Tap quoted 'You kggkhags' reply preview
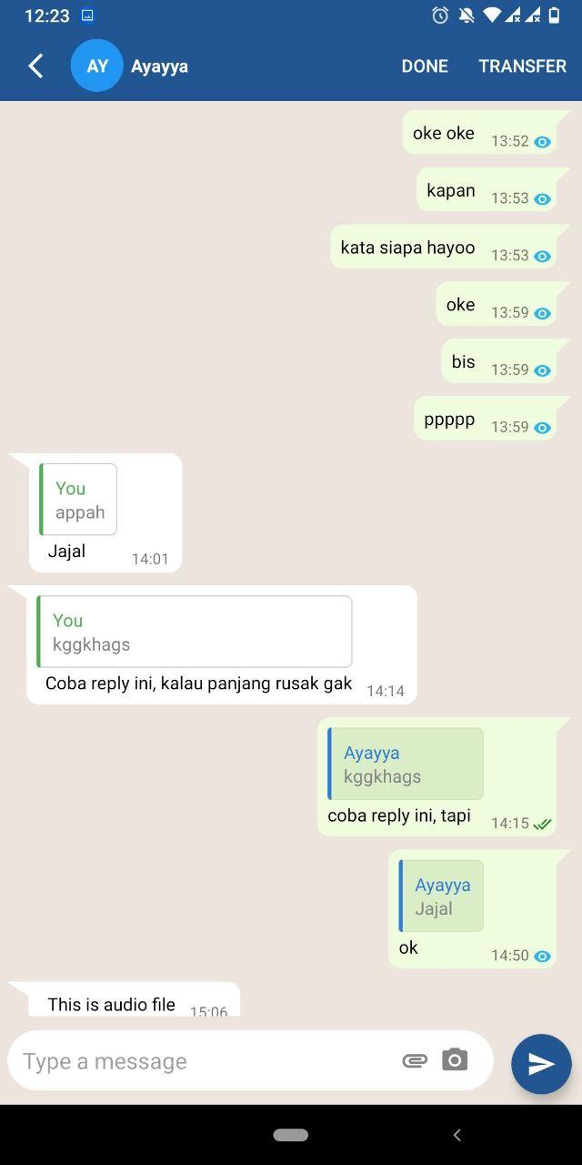The height and width of the screenshot is (1165, 582). click(195, 632)
